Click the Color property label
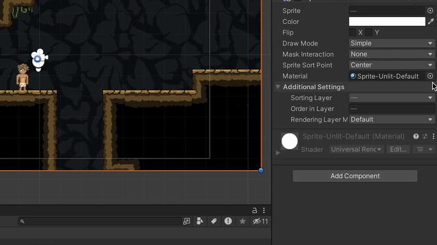Viewport: 437px width, 245px height. tap(290, 22)
